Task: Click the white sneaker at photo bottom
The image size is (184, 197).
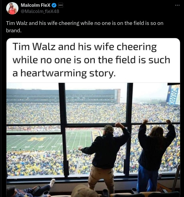Action: click(52, 183)
